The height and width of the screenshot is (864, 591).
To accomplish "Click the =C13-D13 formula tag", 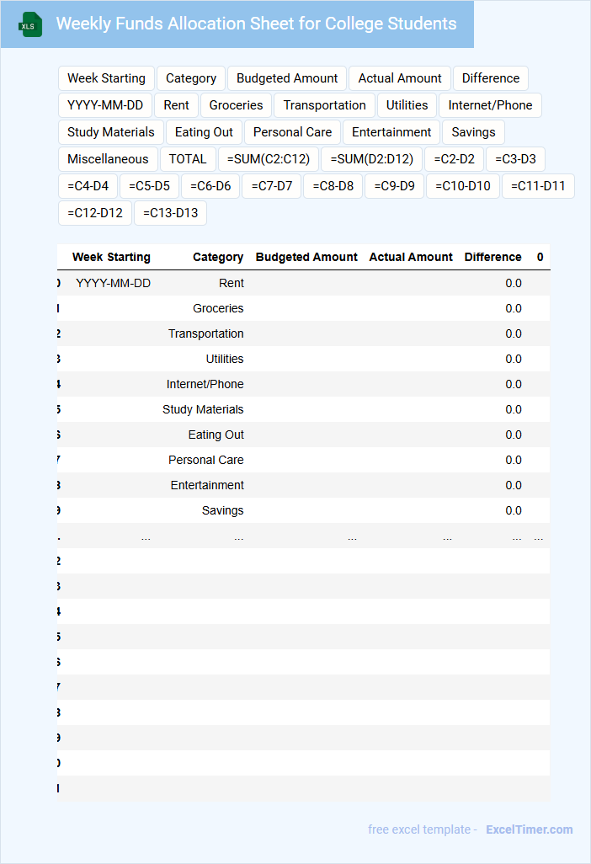I will [170, 213].
